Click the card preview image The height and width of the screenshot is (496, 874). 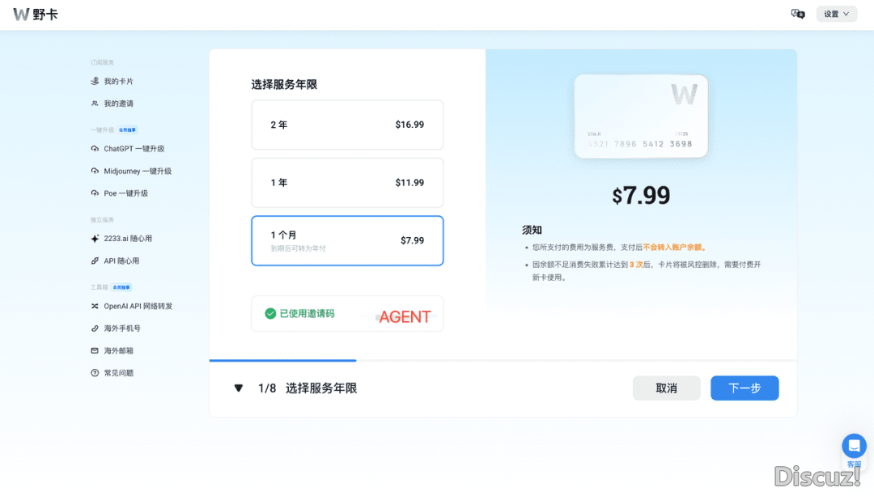point(641,116)
